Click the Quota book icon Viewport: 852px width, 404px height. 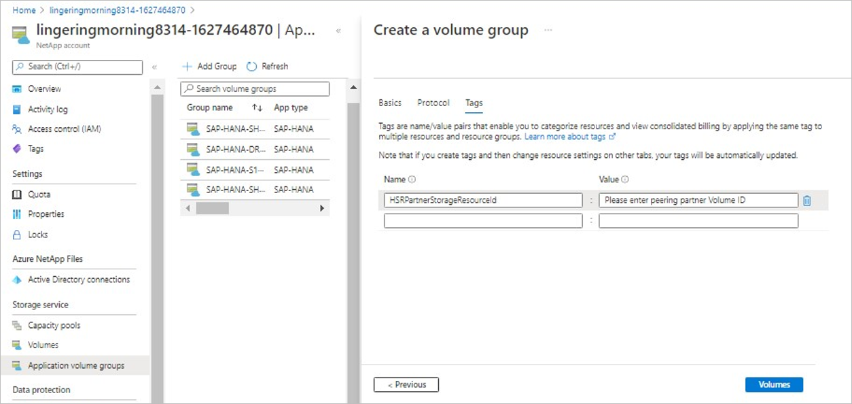(x=18, y=195)
